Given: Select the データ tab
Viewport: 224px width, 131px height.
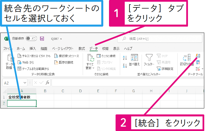Looking at the screenshot, I should click(94, 49).
